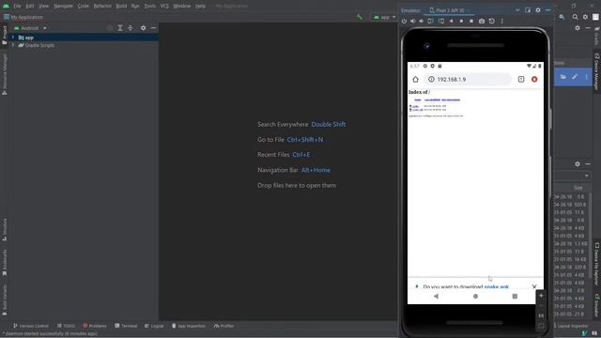Open emulator extended controls three dots
The height and width of the screenshot is (338, 601).
[501, 21]
